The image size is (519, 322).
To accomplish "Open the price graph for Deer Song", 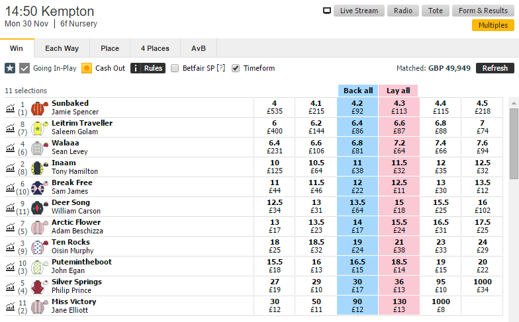I will 10,207.
